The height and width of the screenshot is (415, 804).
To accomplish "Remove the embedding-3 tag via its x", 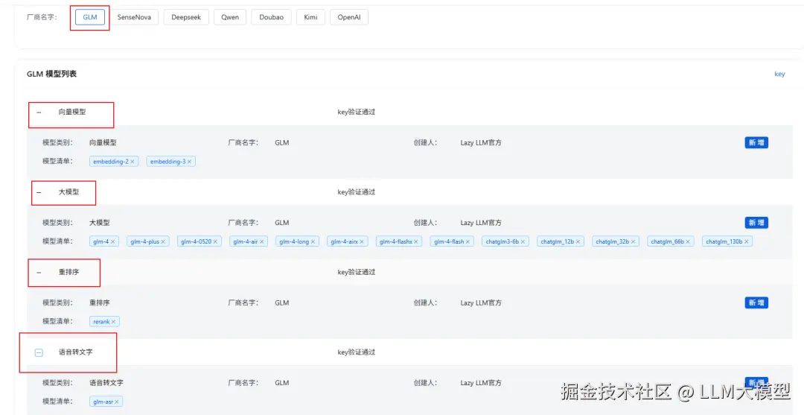I will [x=189, y=162].
